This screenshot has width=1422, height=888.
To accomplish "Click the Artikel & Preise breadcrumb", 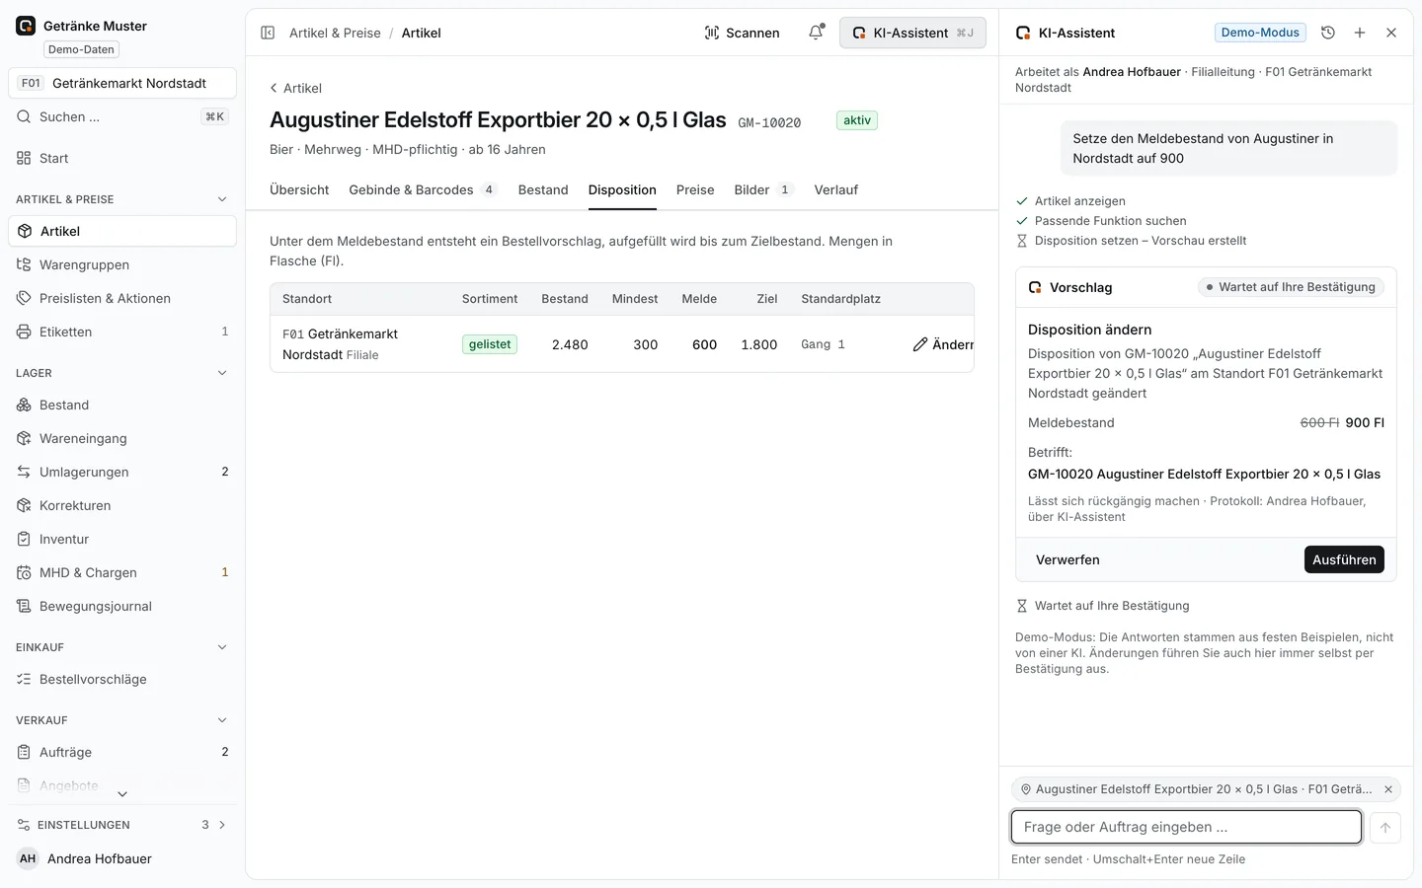I will (x=335, y=33).
